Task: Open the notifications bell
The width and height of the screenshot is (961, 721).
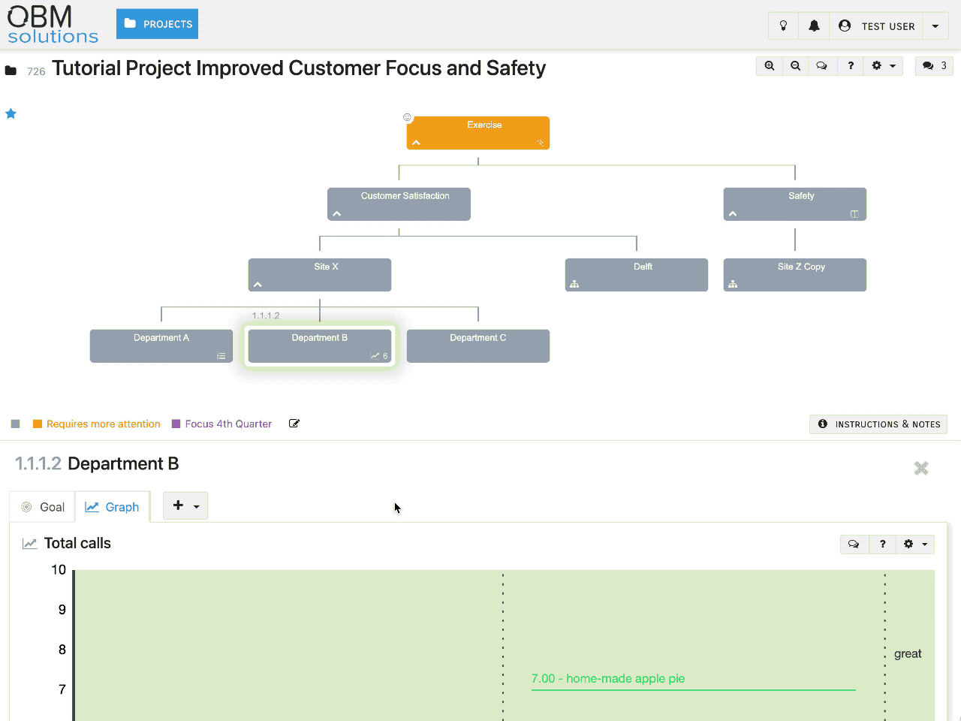Action: pos(814,26)
